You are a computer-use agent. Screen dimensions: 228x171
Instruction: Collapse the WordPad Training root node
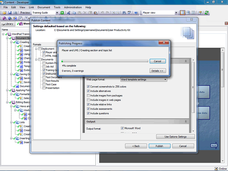click(3, 34)
